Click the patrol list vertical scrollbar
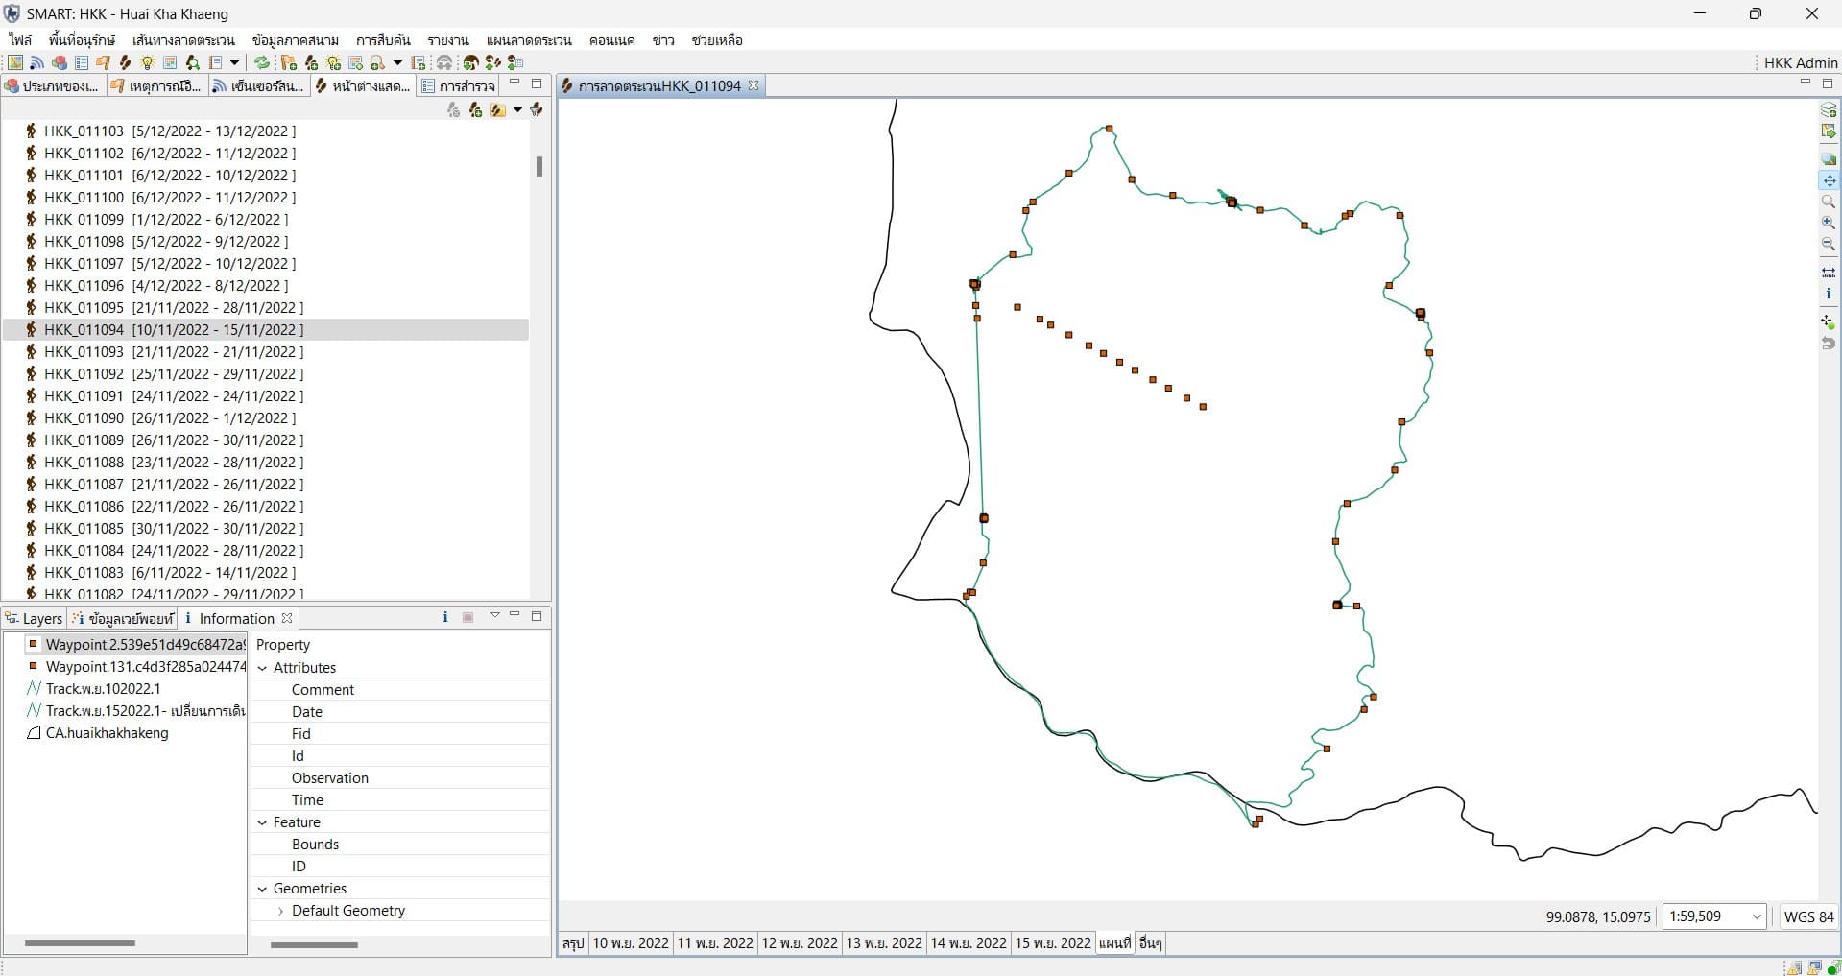 pyautogui.click(x=538, y=167)
